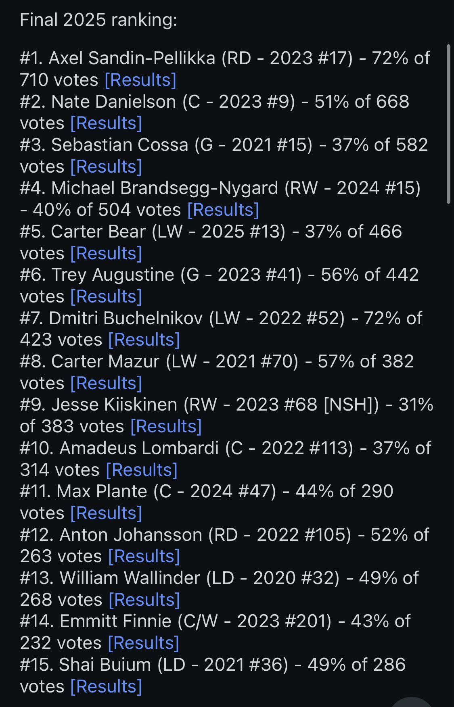This screenshot has width=454, height=707.
Task: Click the "Final 2025 ranking:" heading text
Action: pos(98,20)
